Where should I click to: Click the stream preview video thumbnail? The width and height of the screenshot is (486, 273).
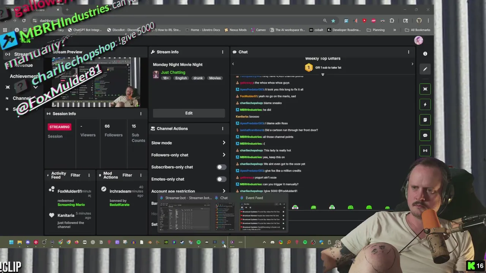(x=96, y=82)
